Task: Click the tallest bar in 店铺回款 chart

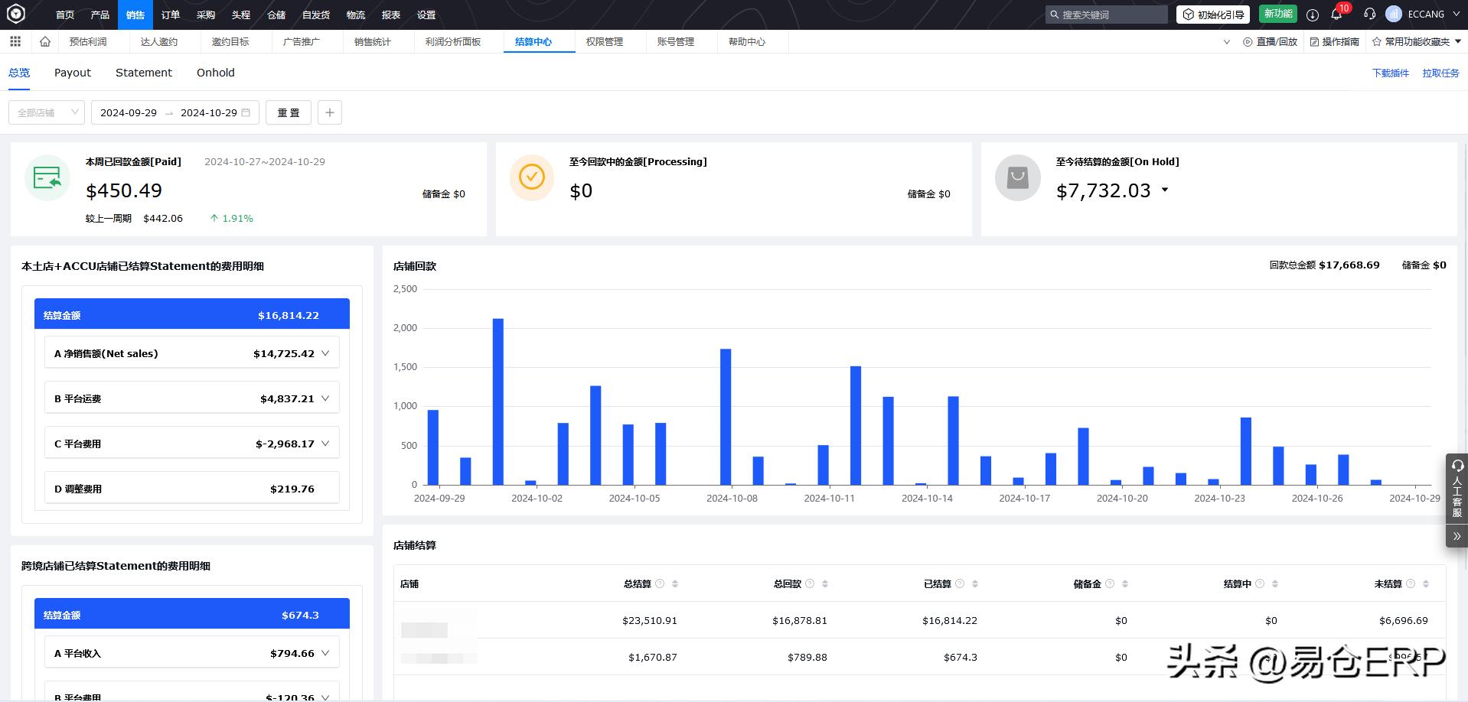Action: [x=498, y=401]
